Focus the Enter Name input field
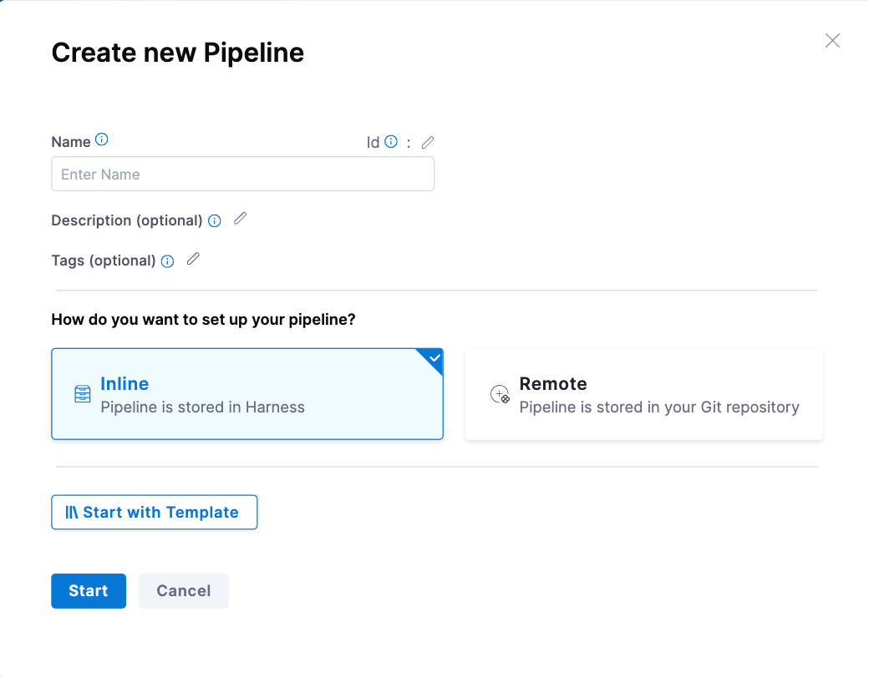The width and height of the screenshot is (869, 678). (242, 175)
